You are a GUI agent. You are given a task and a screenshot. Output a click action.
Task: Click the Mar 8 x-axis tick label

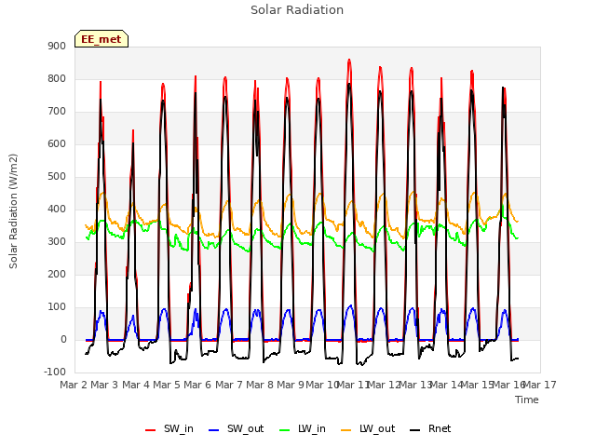pyautogui.click(x=260, y=385)
